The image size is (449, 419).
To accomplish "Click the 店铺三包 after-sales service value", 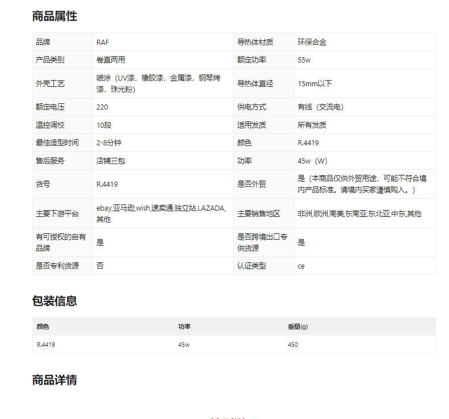I will tap(111, 161).
